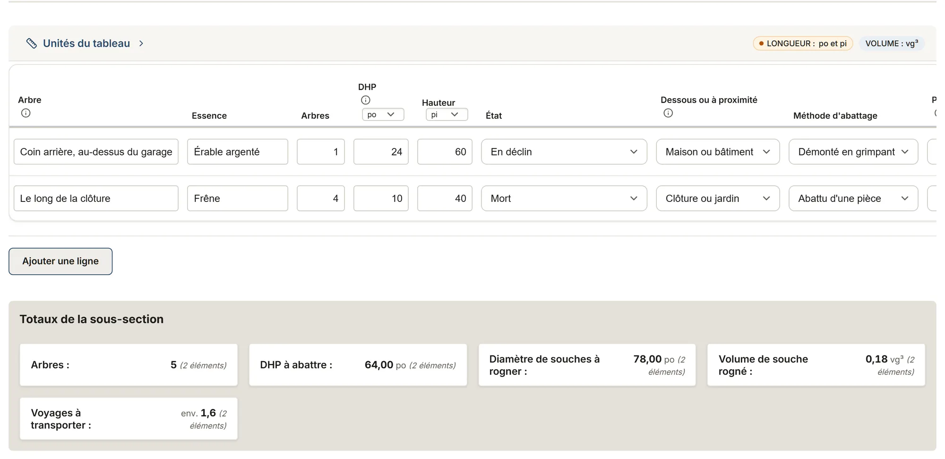Click the Diamètre de souches à rogner card
The image size is (945, 459).
[x=587, y=365]
